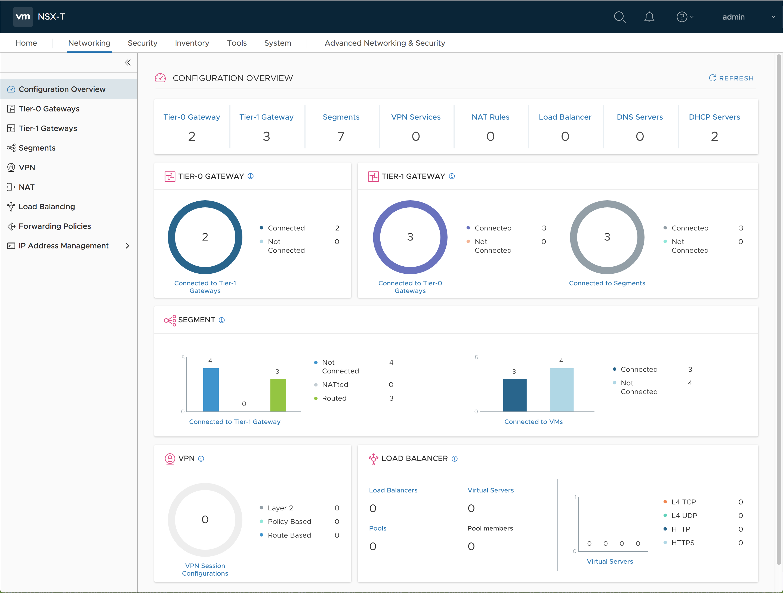Click the Load Balancer info icon
783x593 pixels.
[x=455, y=459]
